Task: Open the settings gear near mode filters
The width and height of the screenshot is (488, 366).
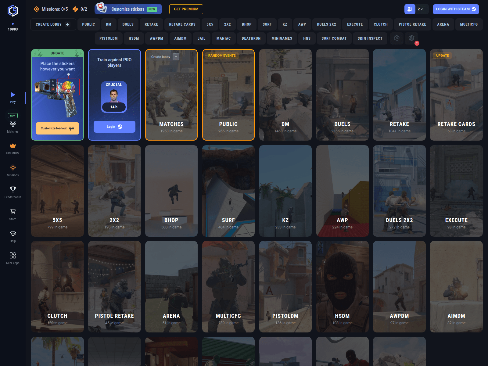Action: click(x=397, y=38)
